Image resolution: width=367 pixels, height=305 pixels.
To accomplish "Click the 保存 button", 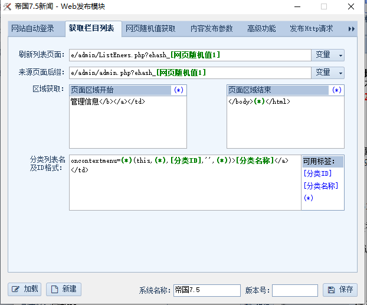I will [x=340, y=290].
